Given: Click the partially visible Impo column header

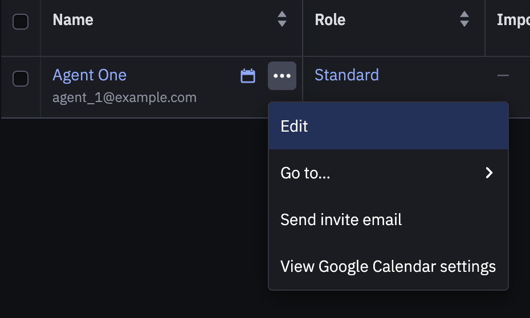Looking at the screenshot, I should click(513, 20).
